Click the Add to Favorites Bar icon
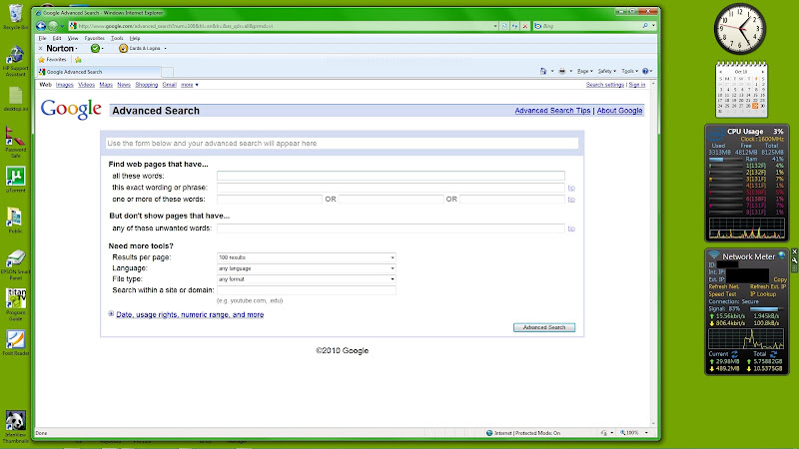Image resolution: width=799 pixels, height=449 pixels. 78,60
